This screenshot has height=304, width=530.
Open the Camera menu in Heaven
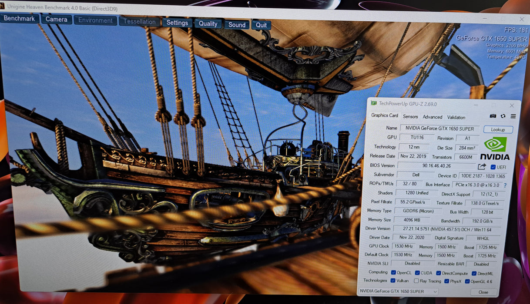(57, 19)
